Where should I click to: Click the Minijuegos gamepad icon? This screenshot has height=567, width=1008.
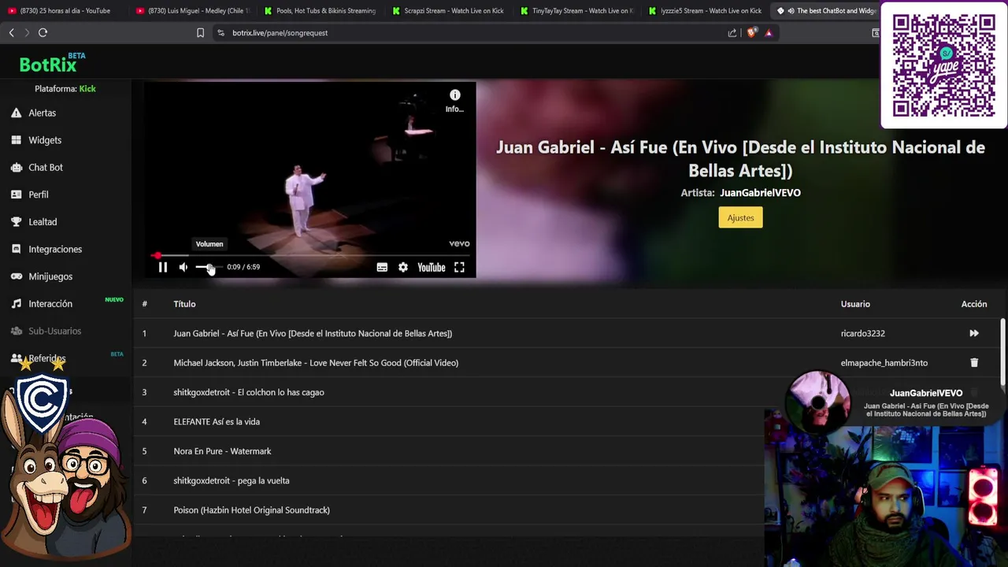[16, 276]
